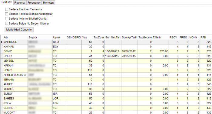Enable Sadece Eksikleri Tamamla checkbox
Image resolution: width=212 pixels, height=114 pixels.
(7, 9)
